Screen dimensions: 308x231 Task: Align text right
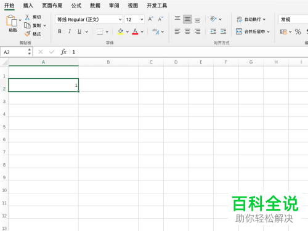[x=198, y=31]
